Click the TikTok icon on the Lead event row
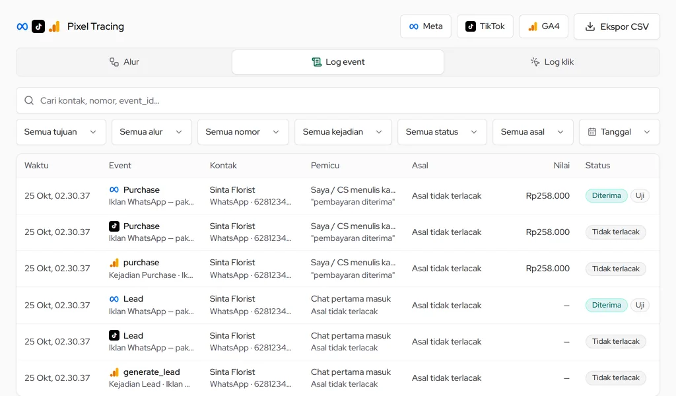Image resolution: width=676 pixels, height=396 pixels. 114,335
